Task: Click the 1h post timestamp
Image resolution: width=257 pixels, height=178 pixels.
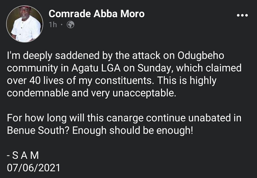Action: (53, 25)
